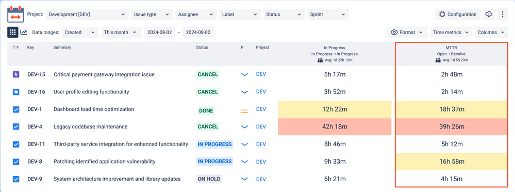Click ON HOLD status badge of DEV-9
Image resolution: width=515 pixels, height=192 pixels.
click(x=209, y=179)
